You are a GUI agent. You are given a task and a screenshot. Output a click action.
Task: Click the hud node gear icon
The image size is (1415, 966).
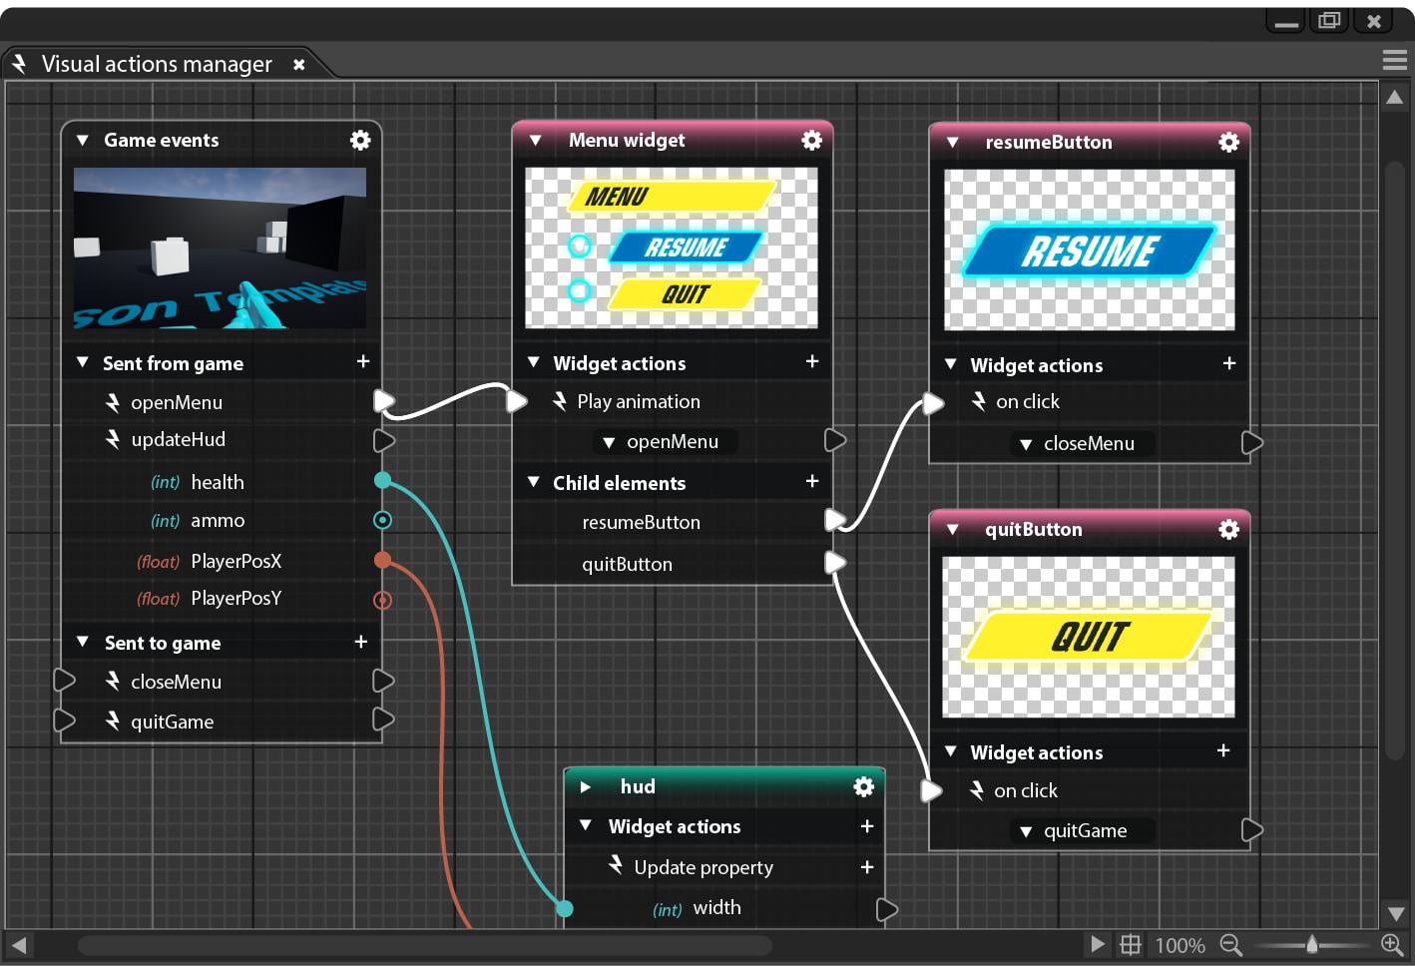pyautogui.click(x=864, y=787)
